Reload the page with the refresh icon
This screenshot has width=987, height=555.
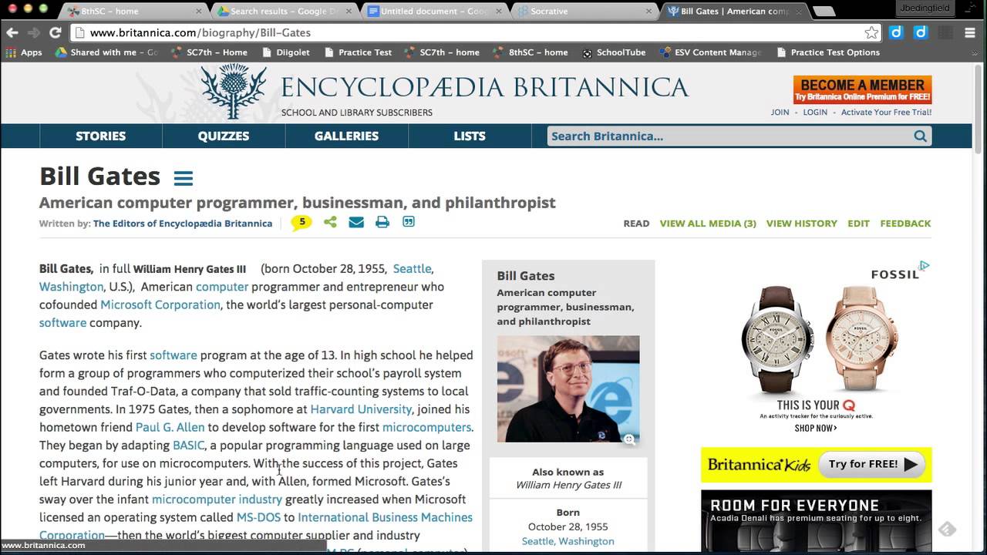click(56, 32)
